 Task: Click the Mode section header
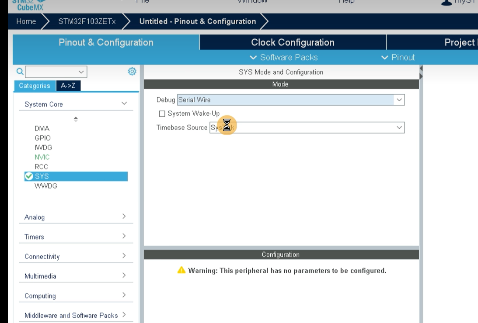(x=281, y=84)
